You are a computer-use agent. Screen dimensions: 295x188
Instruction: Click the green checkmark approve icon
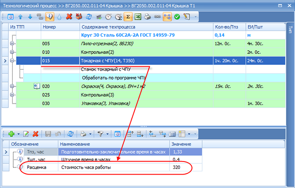(x=177, y=17)
